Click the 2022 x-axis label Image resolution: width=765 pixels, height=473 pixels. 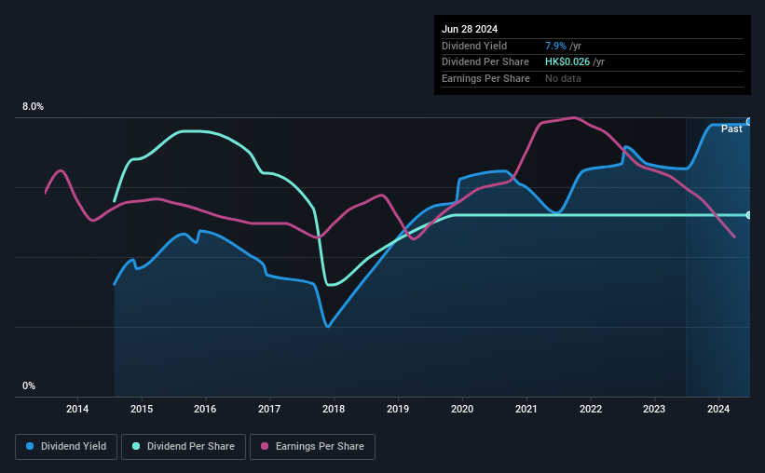tap(591, 409)
